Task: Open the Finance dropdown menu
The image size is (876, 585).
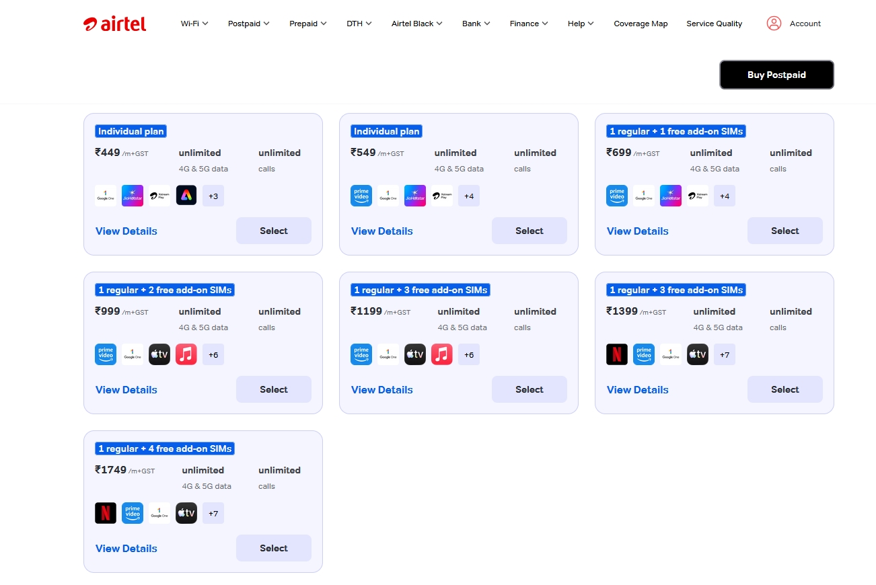Action: (x=529, y=24)
